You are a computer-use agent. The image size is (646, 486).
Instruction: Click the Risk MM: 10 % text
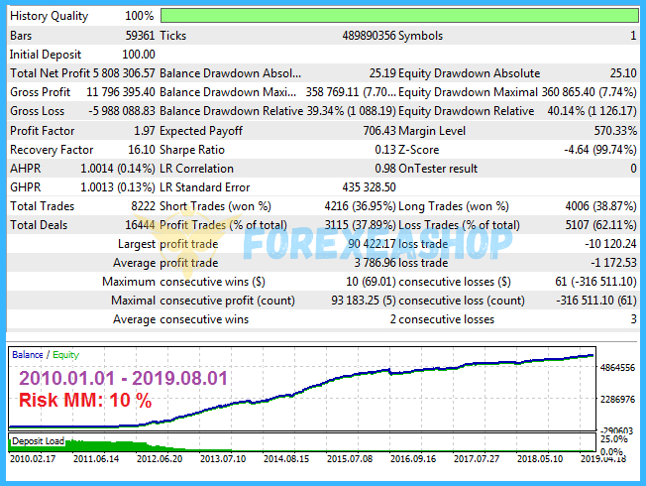[x=86, y=401]
